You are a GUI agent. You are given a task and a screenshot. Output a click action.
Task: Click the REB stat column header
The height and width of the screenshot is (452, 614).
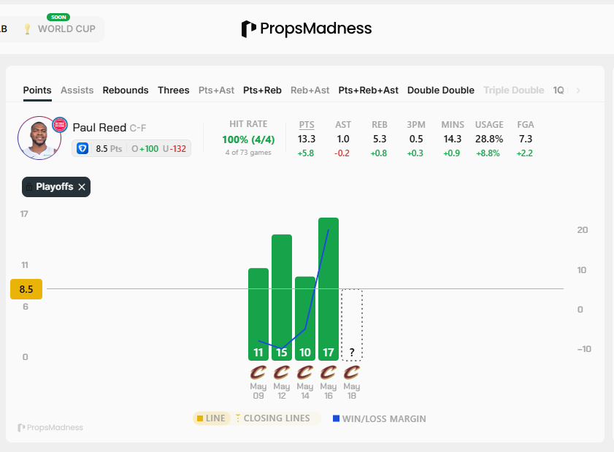380,125
